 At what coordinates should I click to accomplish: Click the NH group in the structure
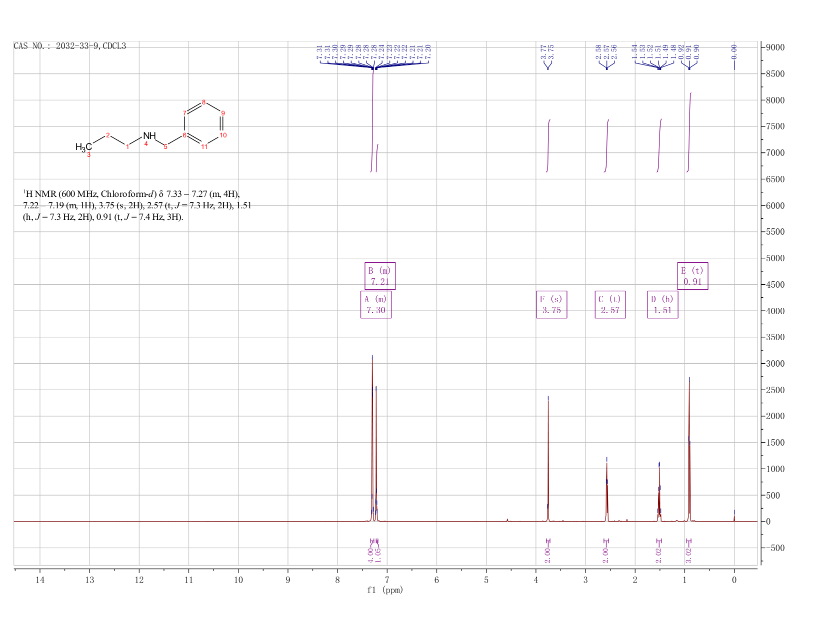[x=149, y=136]
